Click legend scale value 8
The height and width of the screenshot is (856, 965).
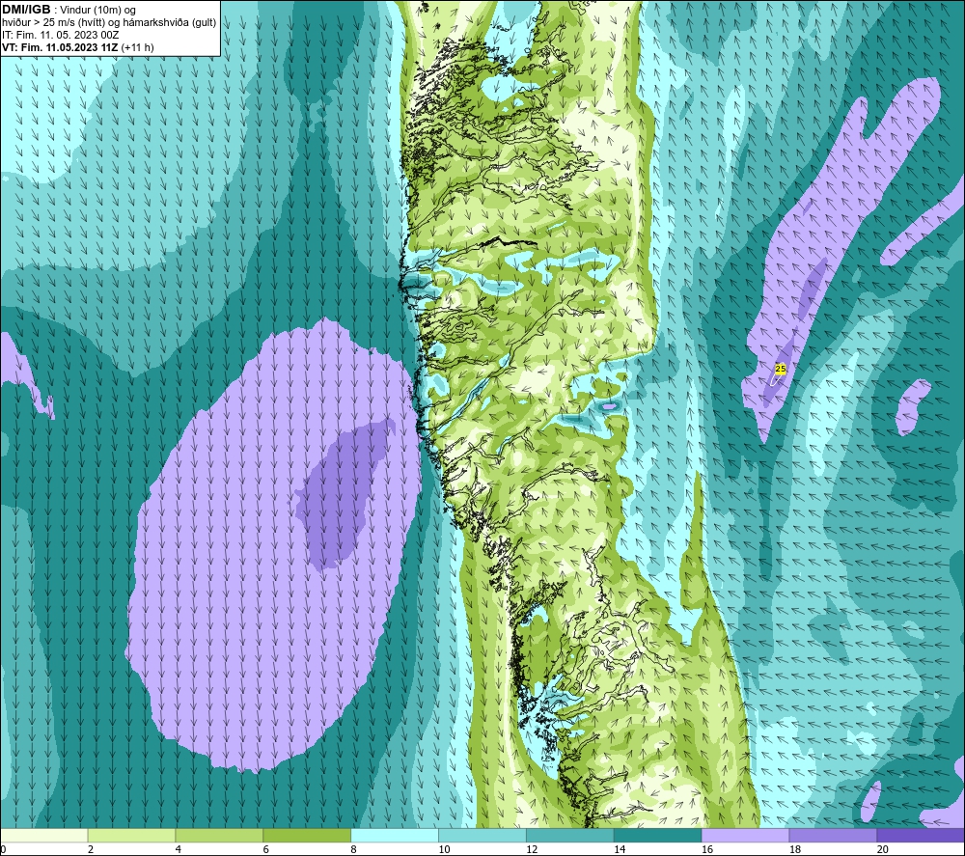pos(354,850)
